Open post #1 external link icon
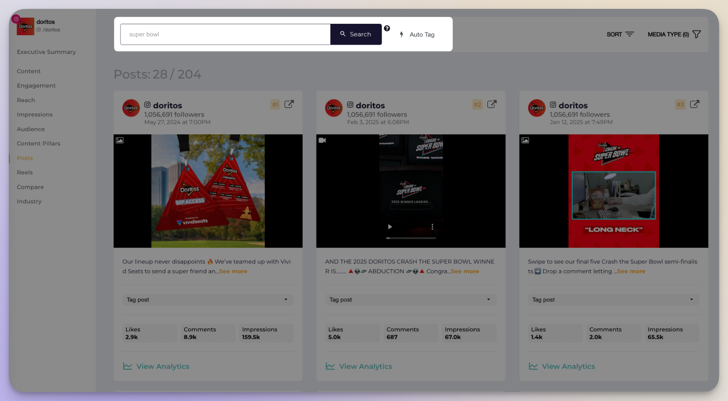 (x=289, y=104)
